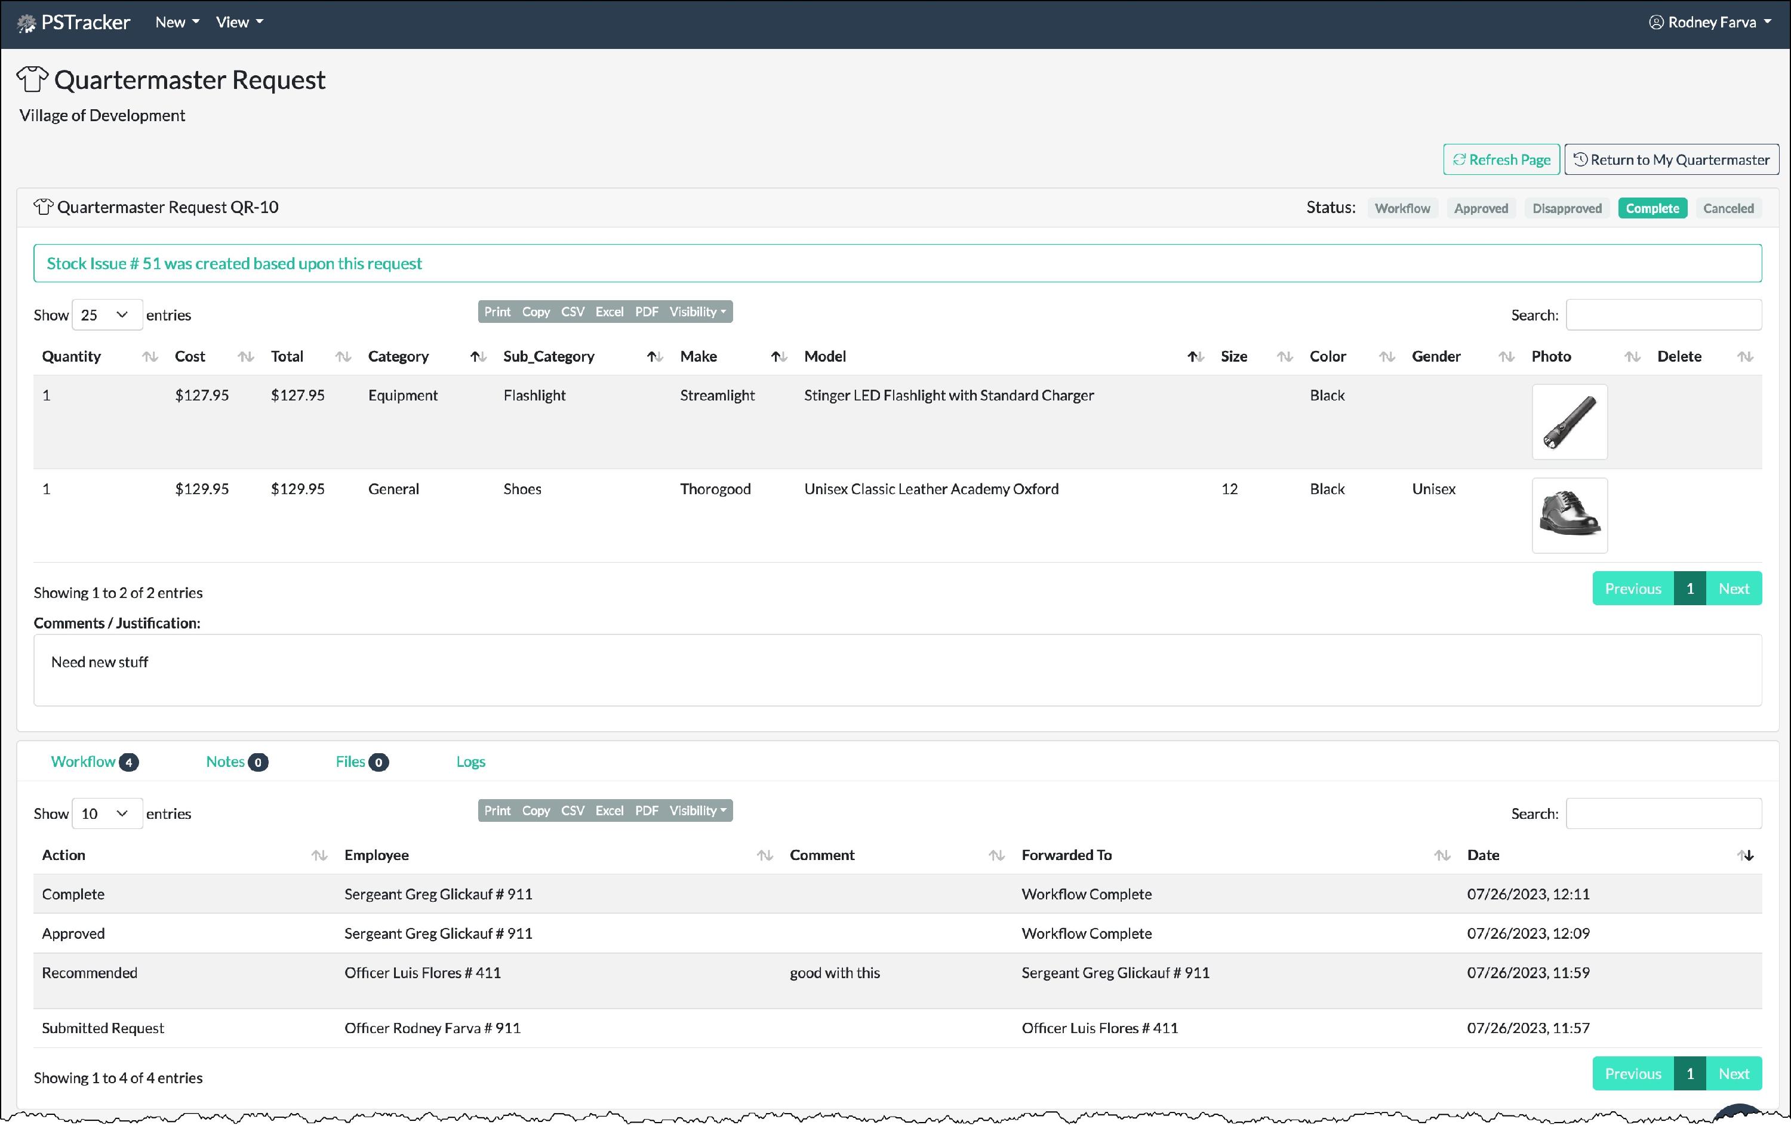Expand the View menu in navbar
Image resolution: width=1791 pixels, height=1125 pixels.
coord(239,22)
